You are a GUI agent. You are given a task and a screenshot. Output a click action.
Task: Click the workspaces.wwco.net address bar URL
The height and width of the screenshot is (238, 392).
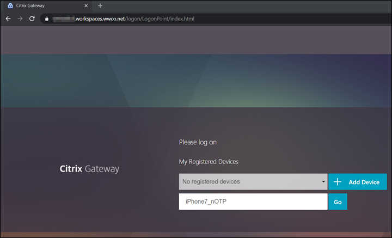123,19
